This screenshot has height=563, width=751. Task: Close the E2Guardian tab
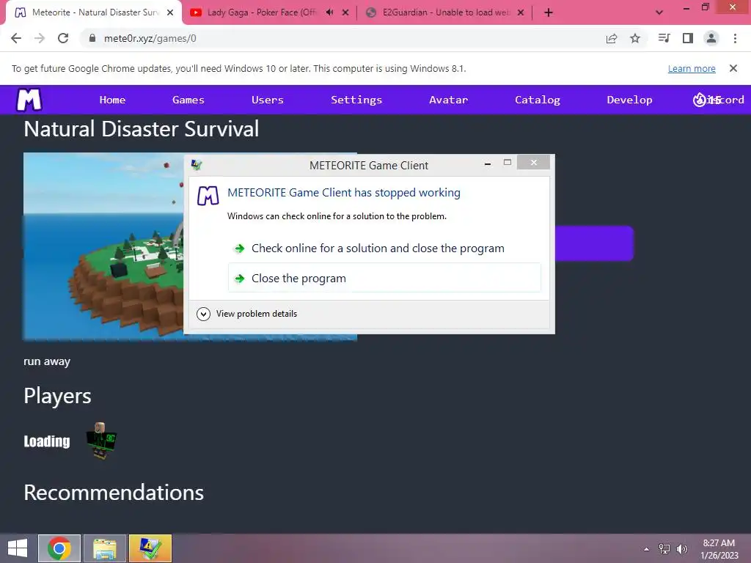521,12
